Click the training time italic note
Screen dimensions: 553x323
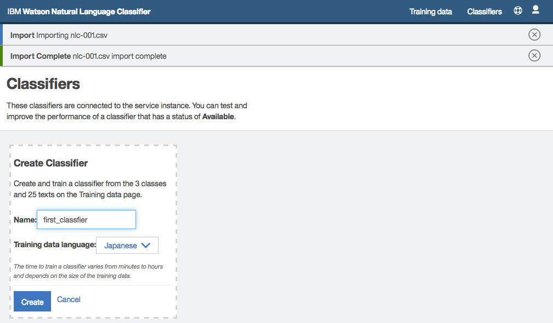pos(88,271)
